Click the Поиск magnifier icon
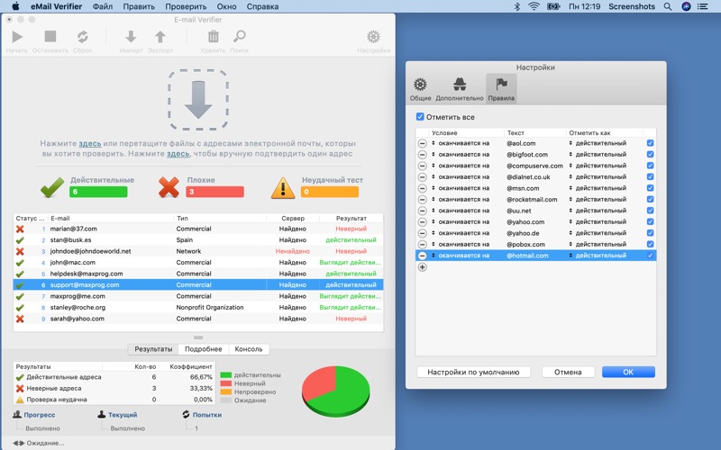Screen dimensions: 721x450 point(240,37)
